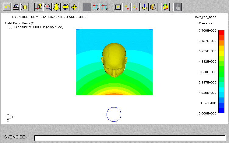
Task: Activate the magnifying glass zoom tool
Action: click(x=48, y=6)
